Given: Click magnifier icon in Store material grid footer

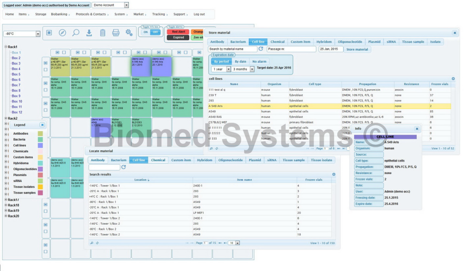Looking at the screenshot, I should coord(211,148).
